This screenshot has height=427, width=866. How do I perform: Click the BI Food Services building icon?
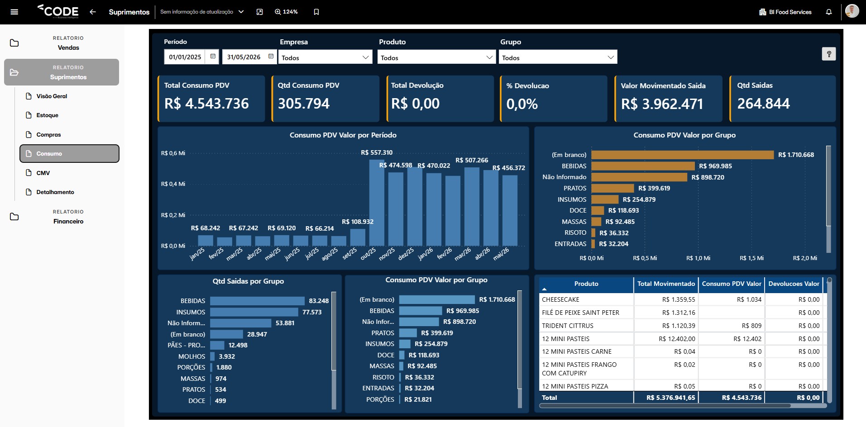tap(763, 12)
